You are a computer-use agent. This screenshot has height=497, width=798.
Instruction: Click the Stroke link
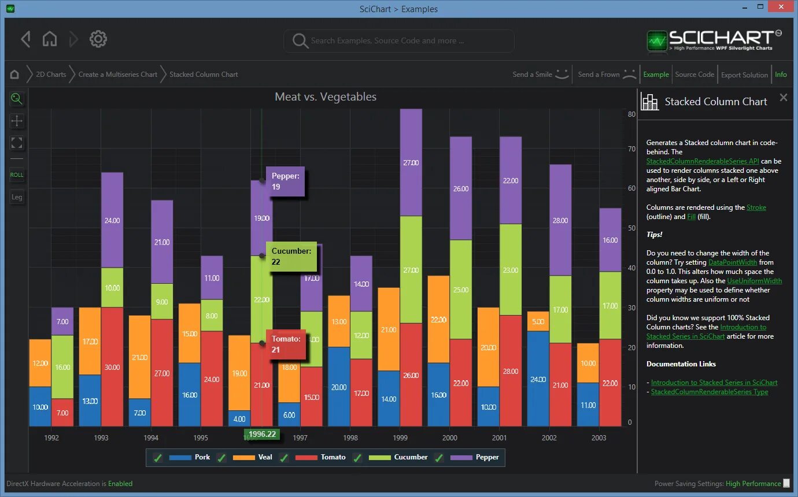click(756, 207)
